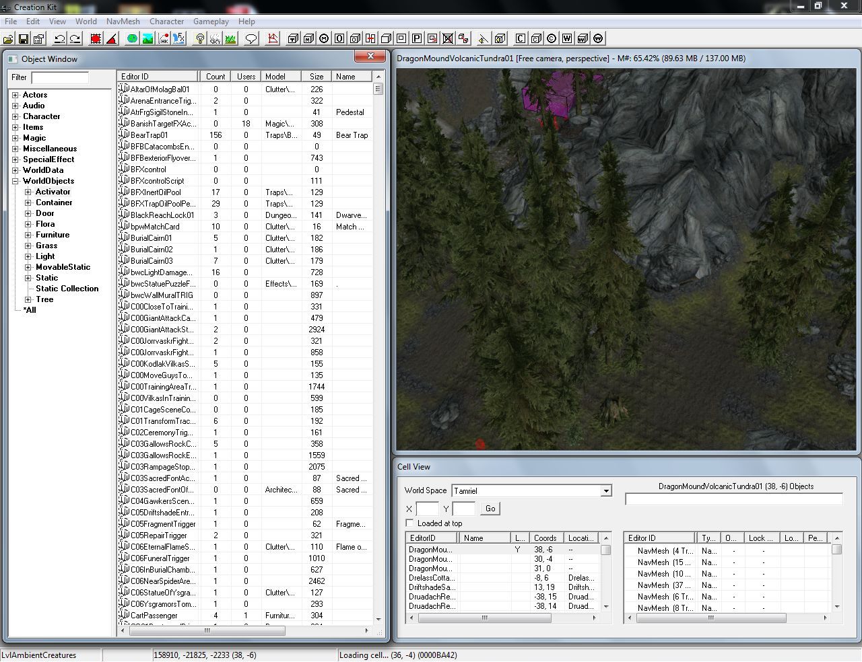Image resolution: width=862 pixels, height=662 pixels.
Task: Toggle the Snap to Angle icon
Action: [111, 39]
